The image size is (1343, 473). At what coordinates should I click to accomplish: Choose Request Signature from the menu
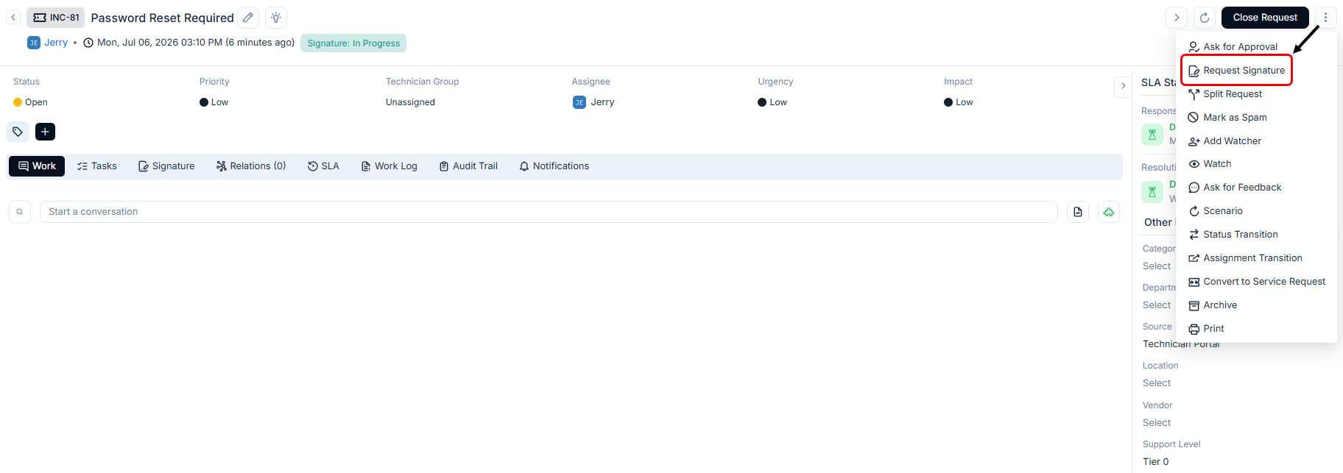coord(1237,71)
